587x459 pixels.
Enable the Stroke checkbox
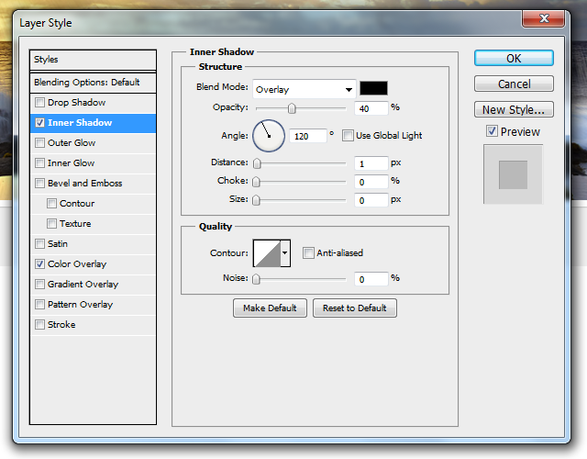point(39,324)
